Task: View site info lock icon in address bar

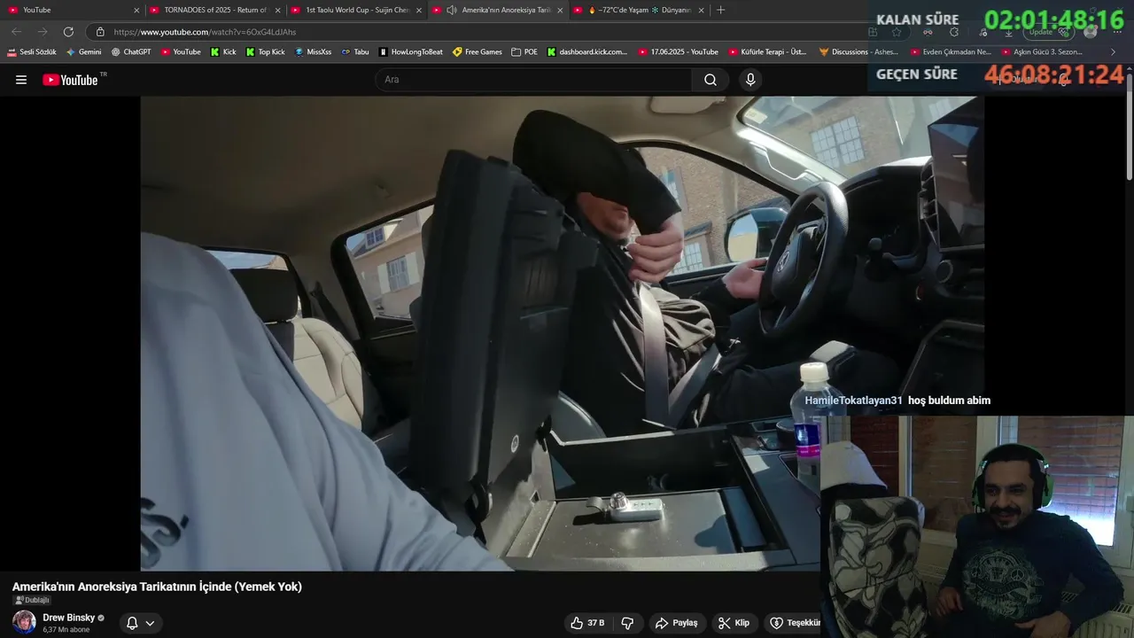Action: coord(100,32)
